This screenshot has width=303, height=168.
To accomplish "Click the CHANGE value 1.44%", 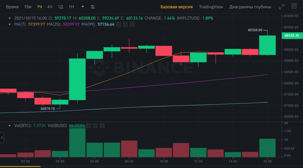I will coord(169,18).
